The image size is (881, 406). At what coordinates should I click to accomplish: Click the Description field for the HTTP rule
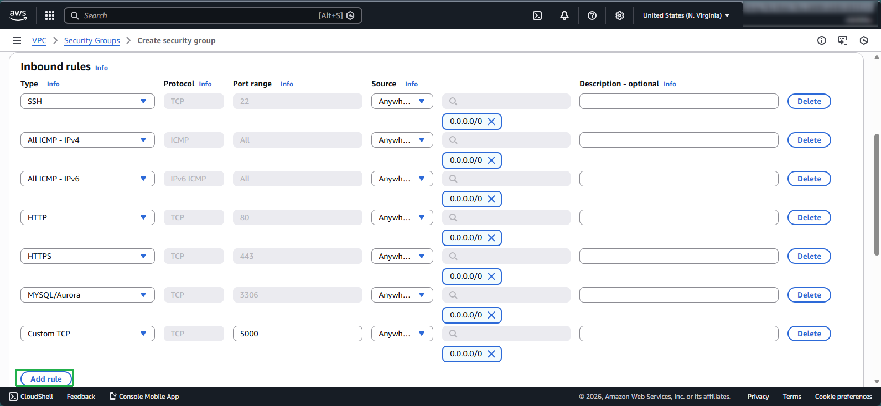tap(679, 217)
